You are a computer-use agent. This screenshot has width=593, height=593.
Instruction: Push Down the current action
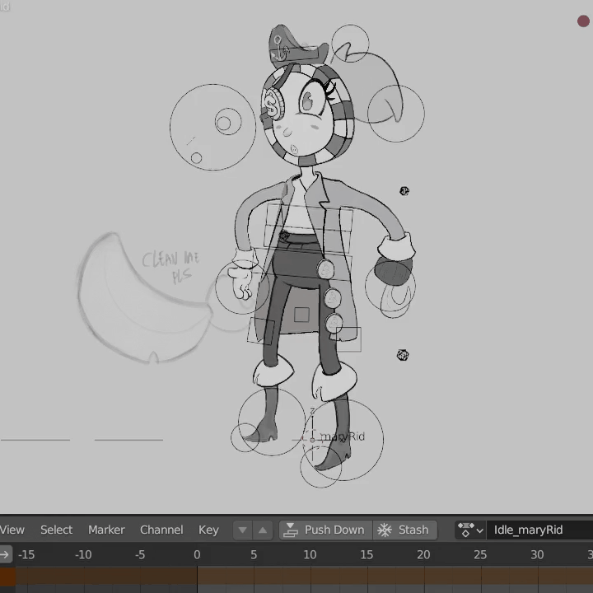pyautogui.click(x=325, y=530)
